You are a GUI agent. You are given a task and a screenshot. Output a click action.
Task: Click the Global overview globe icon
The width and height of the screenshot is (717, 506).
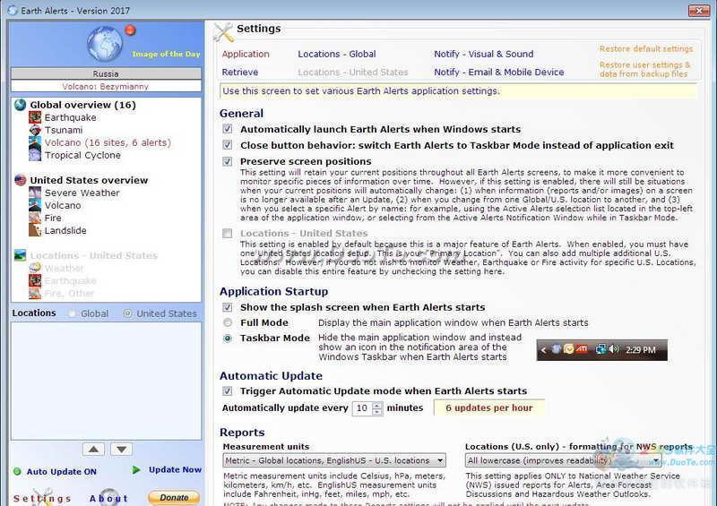pyautogui.click(x=20, y=105)
